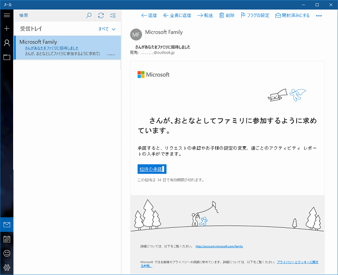The width and height of the screenshot is (338, 275).
Task: Click the MF sender avatar
Action: pos(136,35)
